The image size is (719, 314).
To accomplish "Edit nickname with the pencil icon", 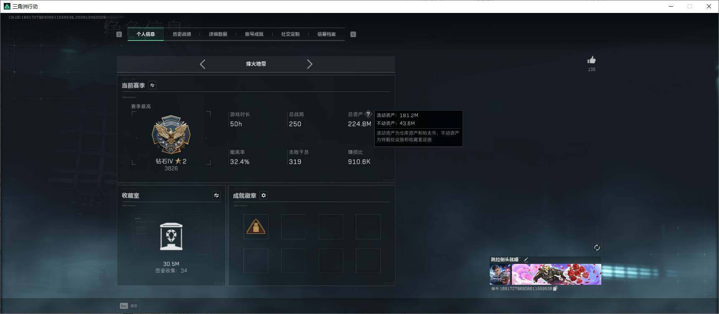I will (x=526, y=259).
